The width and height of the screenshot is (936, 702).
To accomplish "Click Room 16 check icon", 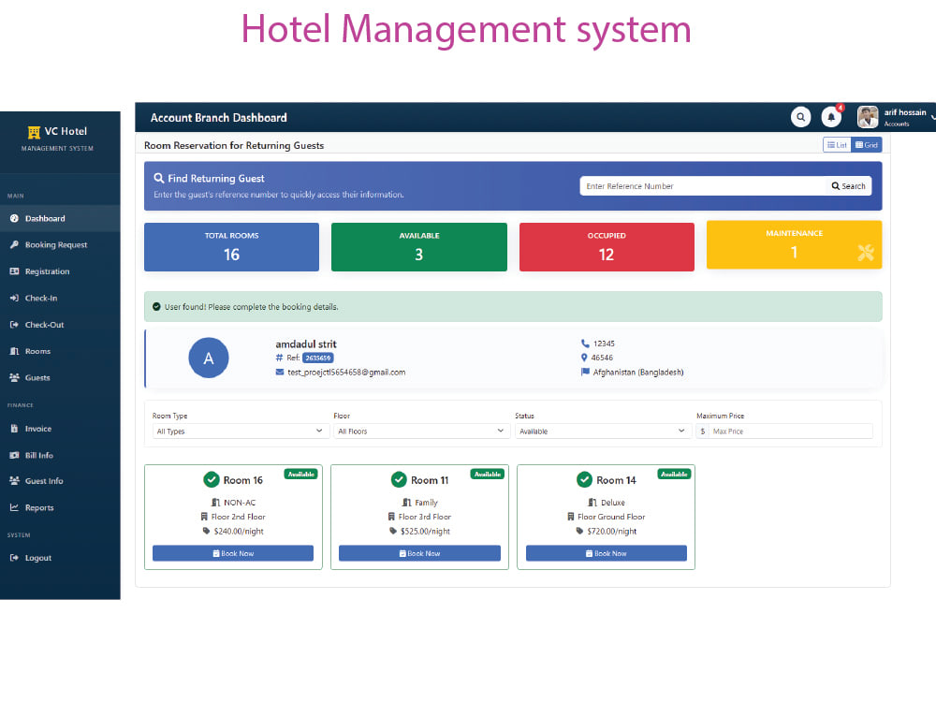I will point(212,480).
